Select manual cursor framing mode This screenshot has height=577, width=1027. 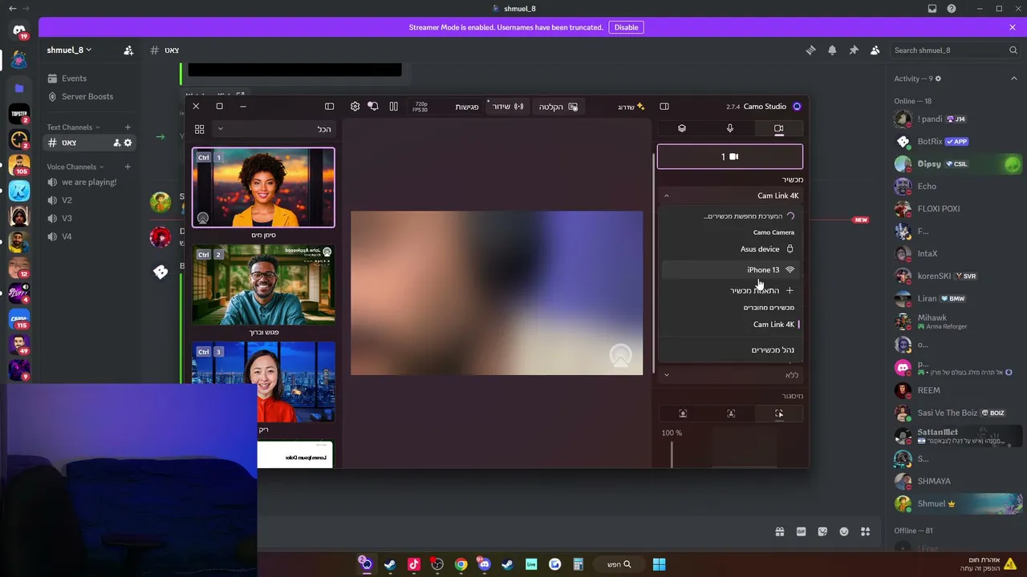coord(779,414)
